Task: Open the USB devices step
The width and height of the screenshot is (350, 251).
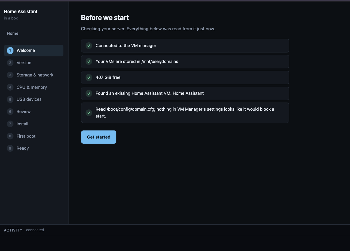Action: coord(34,99)
